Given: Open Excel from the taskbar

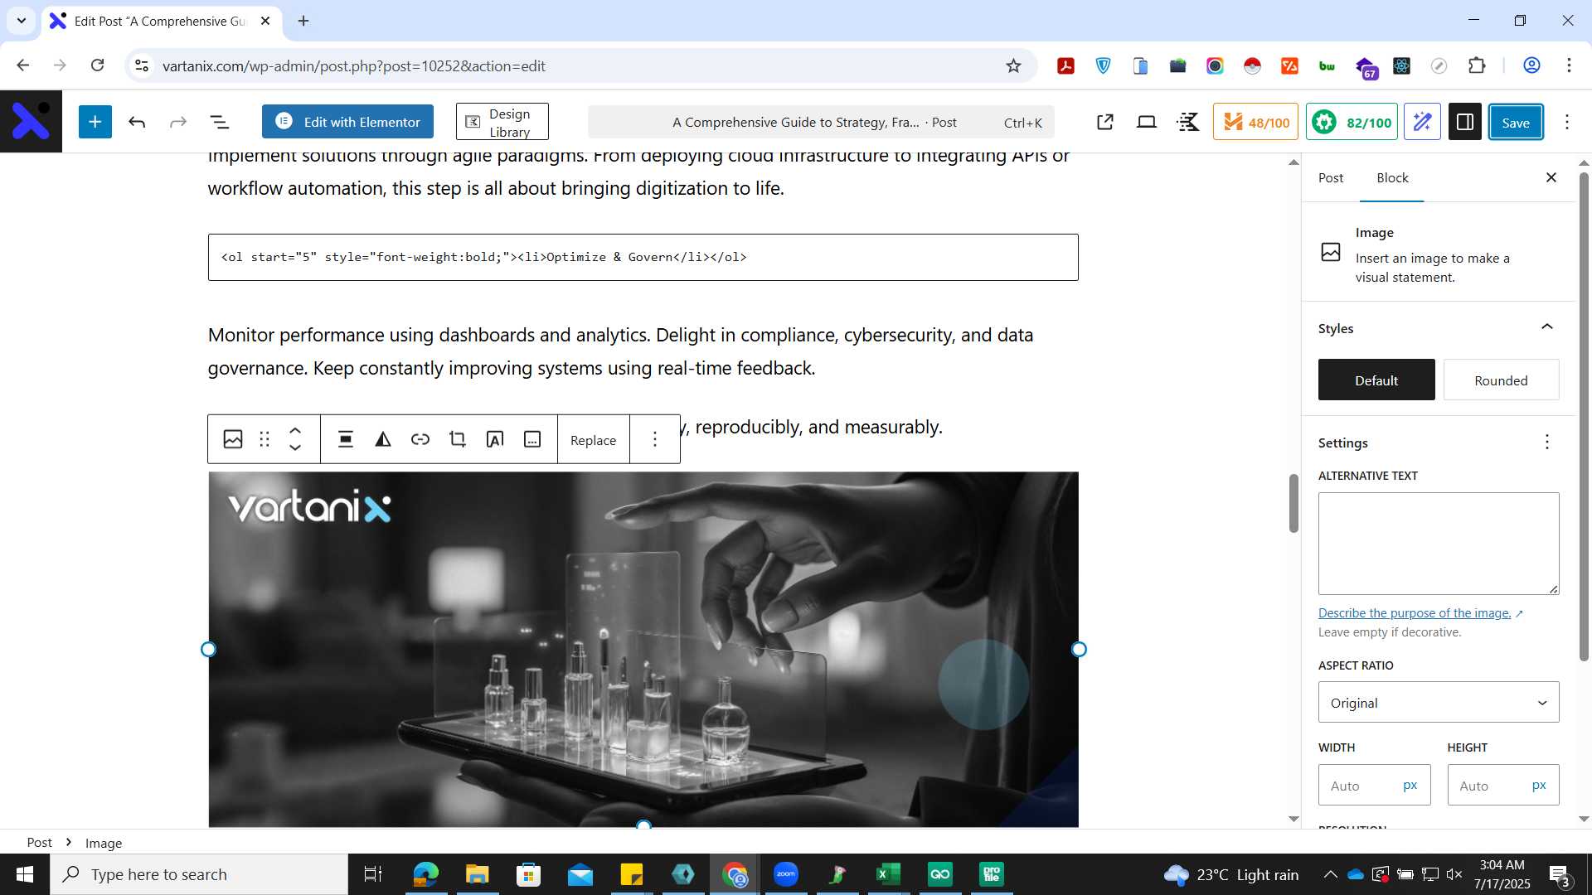Looking at the screenshot, I should pos(888,874).
